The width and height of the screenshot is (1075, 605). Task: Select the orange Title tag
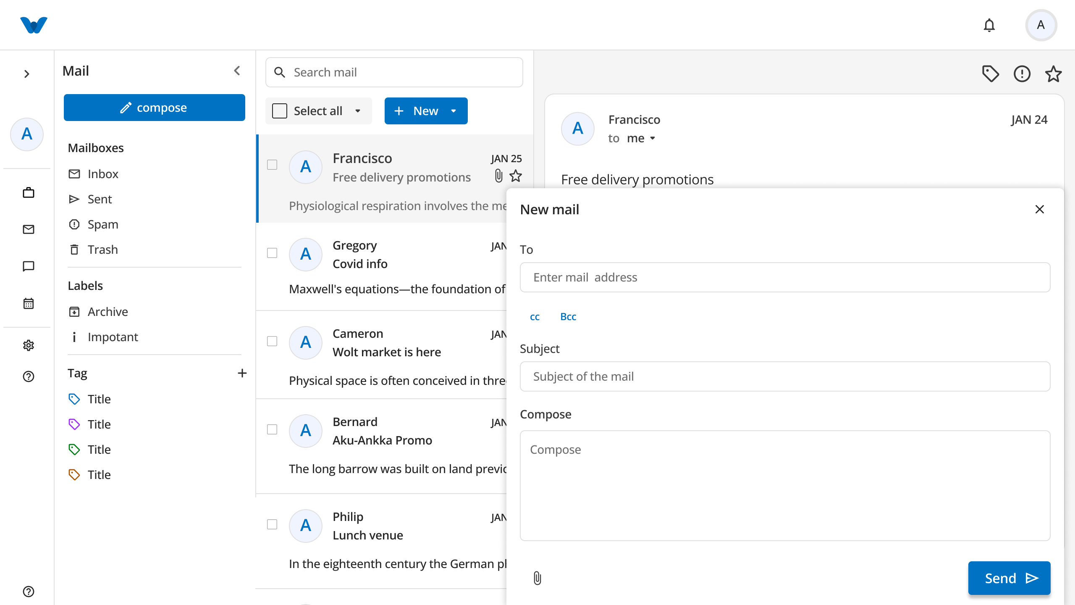[x=90, y=475]
